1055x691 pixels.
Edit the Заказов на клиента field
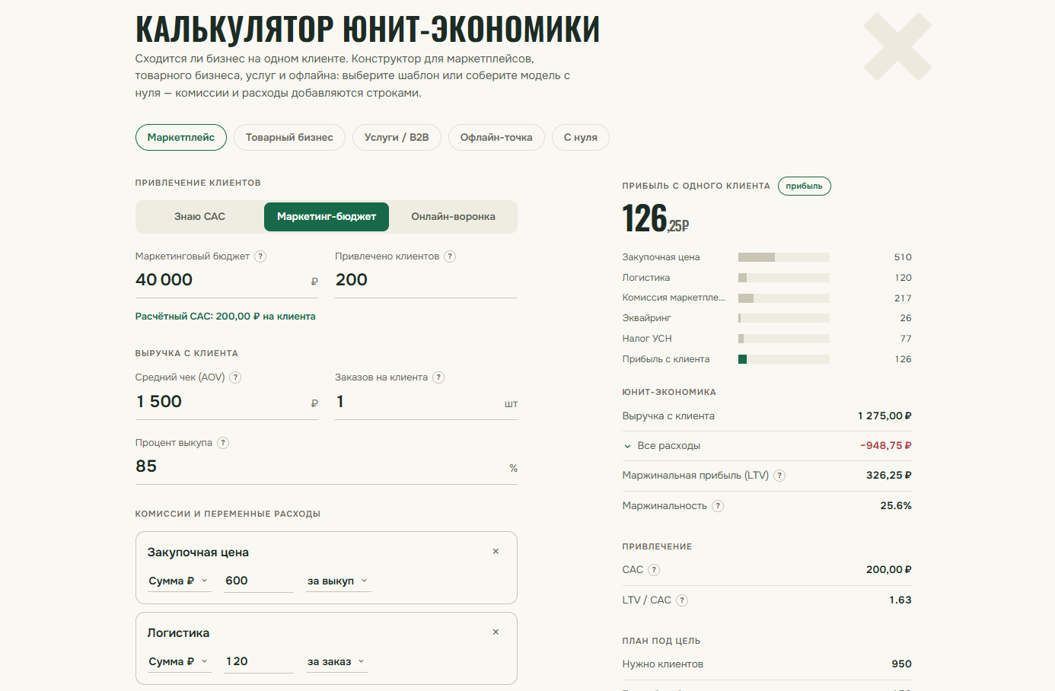(x=426, y=402)
